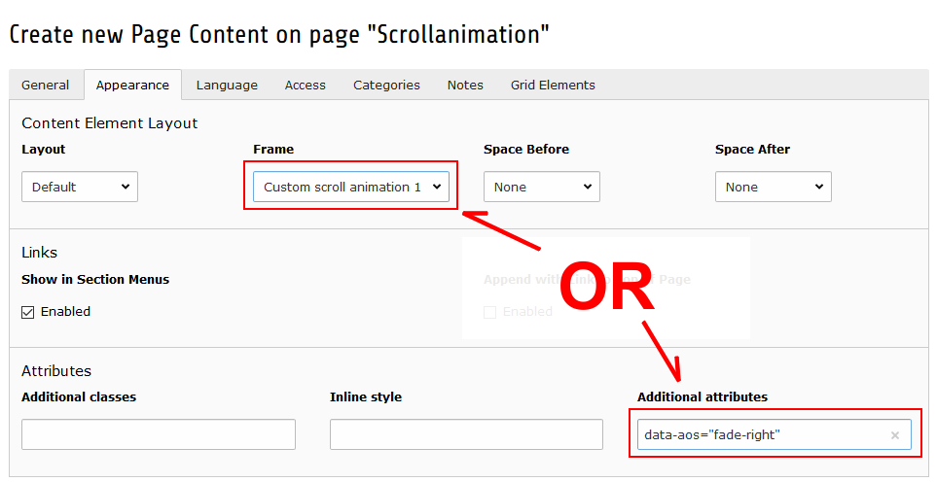Select the Appearance tab
937x482 pixels.
point(132,86)
